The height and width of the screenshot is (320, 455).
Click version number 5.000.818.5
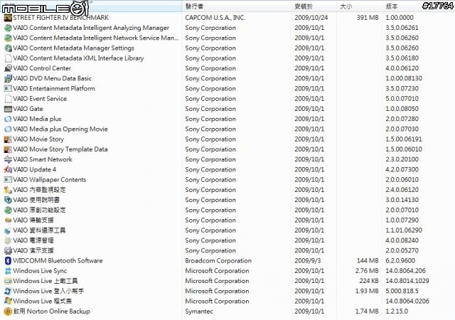point(402,291)
